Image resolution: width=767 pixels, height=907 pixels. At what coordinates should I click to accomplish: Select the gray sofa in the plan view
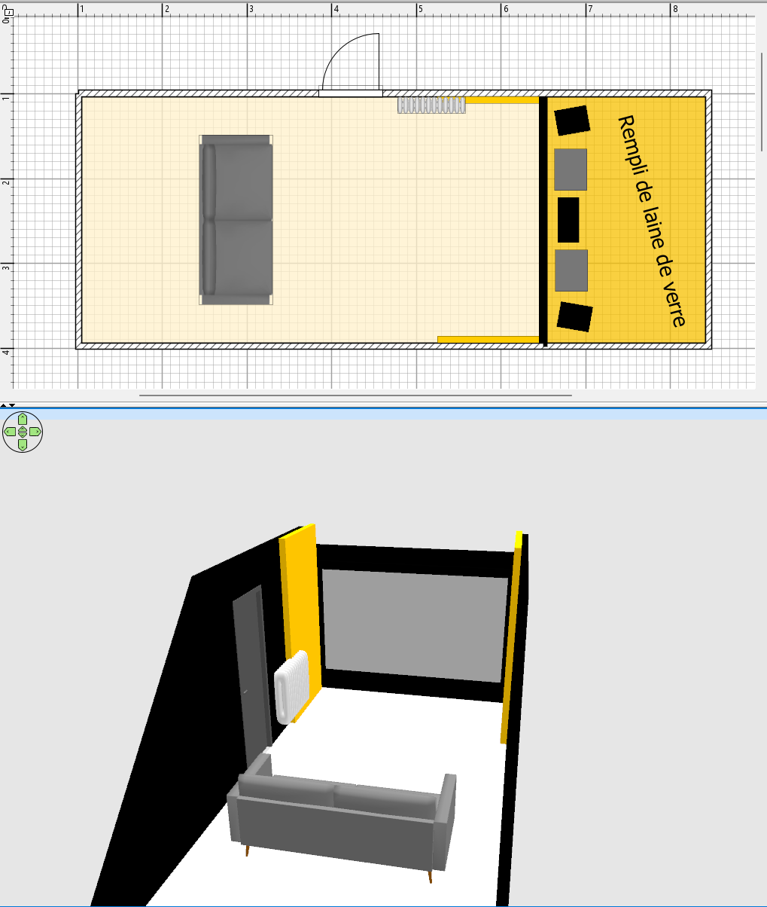pos(236,220)
